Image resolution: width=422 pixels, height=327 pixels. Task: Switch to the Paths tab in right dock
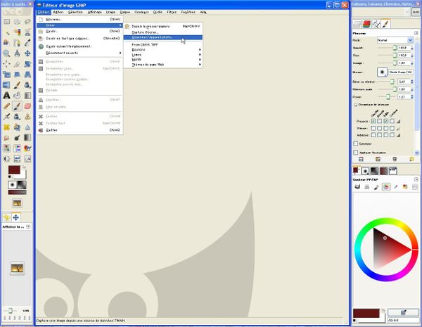pos(376,24)
